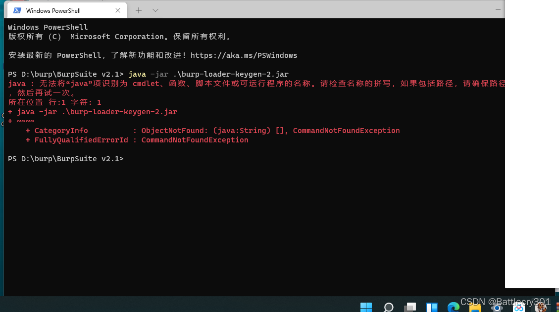Open the Widgets taskbar icon
The image size is (559, 312).
click(431, 307)
